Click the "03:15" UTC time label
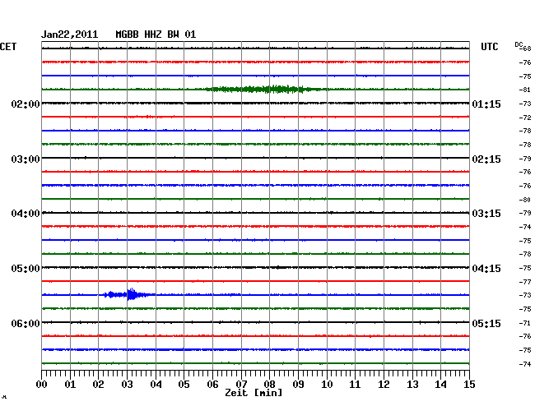The height and width of the screenshot is (406, 535). [486, 214]
